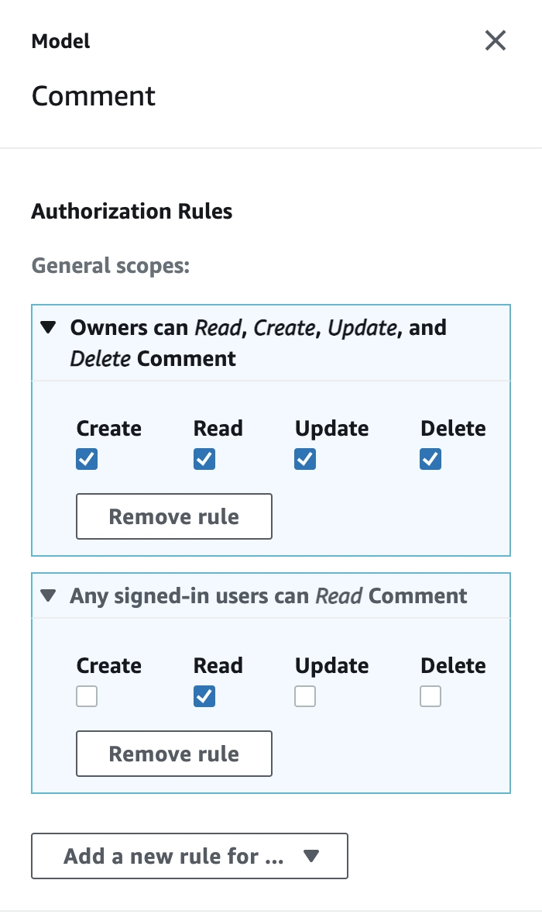The image size is (542, 918).
Task: Enable Create for any signed-in users
Action: [x=87, y=697]
